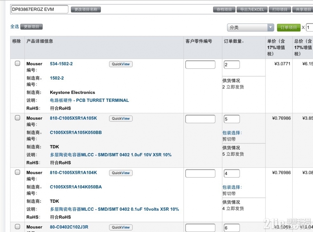Click customer part number field for 810-C1005X5R1A104K
The image size is (313, 232).
tap(200, 173)
